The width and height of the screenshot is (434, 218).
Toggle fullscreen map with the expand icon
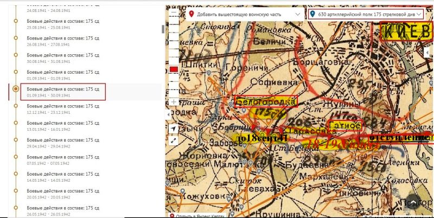pyautogui.click(x=173, y=140)
